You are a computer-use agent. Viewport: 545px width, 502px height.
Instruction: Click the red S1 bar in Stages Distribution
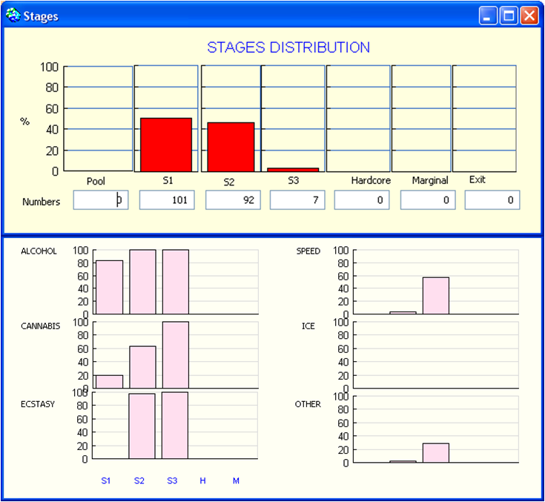point(166,145)
